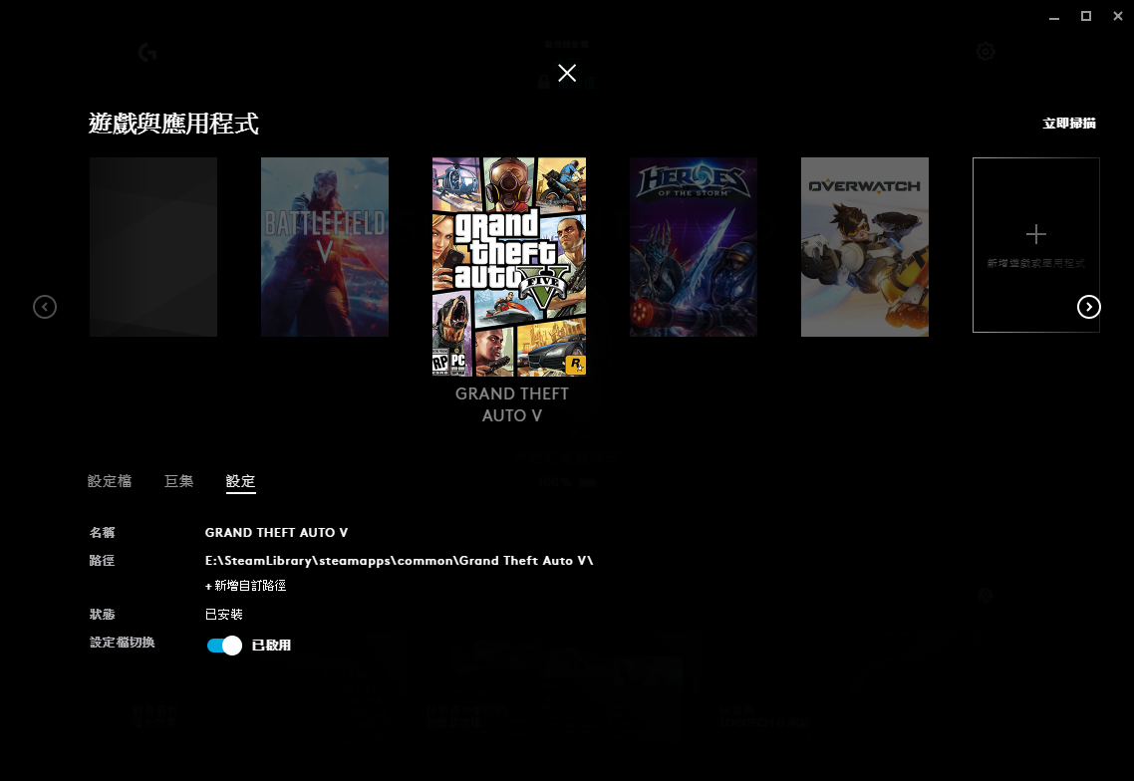Toggle the 設定檔切換 profile switching switch
The height and width of the screenshot is (781, 1134).
click(224, 646)
